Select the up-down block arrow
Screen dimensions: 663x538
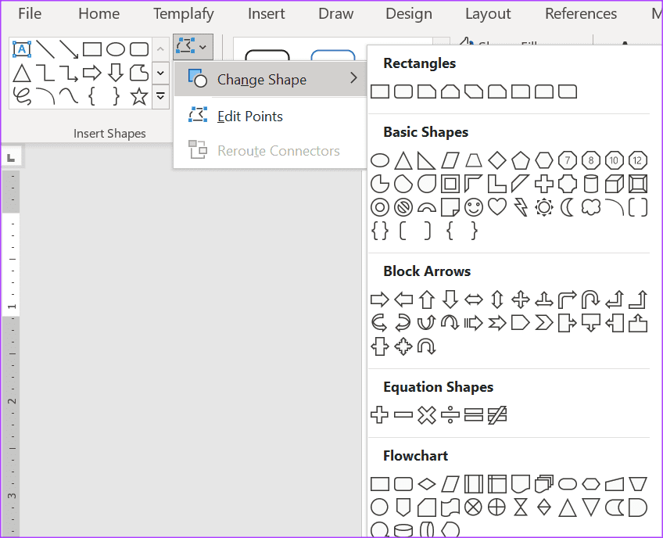[496, 299]
